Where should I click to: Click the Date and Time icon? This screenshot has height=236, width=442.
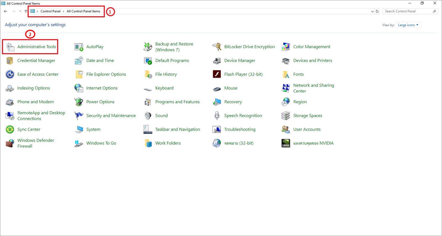[x=79, y=61]
